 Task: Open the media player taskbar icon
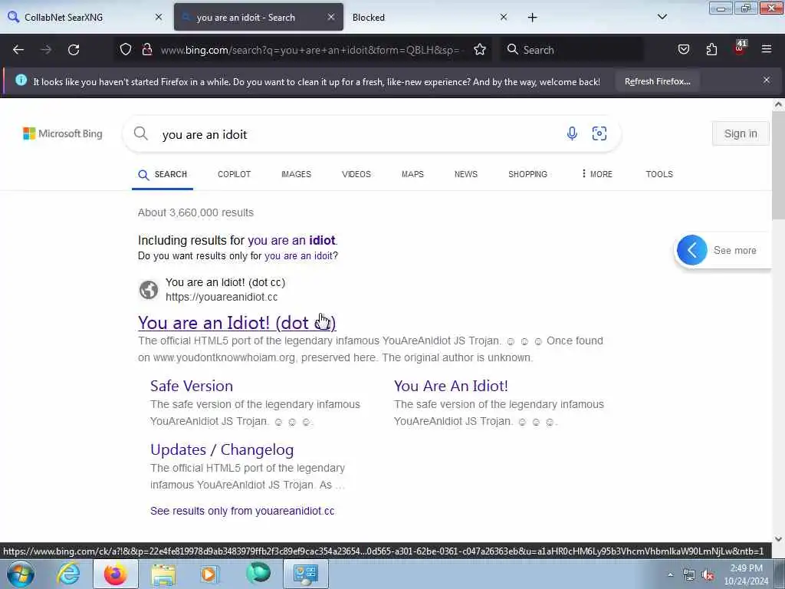(x=210, y=574)
